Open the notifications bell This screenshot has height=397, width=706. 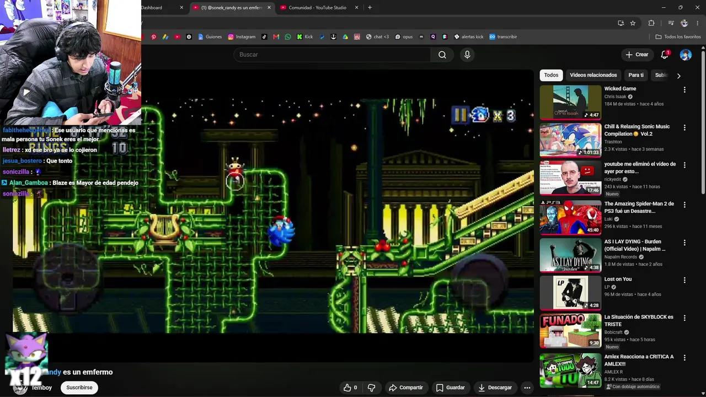click(665, 55)
